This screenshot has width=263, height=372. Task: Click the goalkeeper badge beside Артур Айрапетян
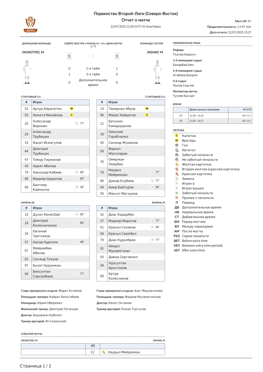(x=72, y=108)
